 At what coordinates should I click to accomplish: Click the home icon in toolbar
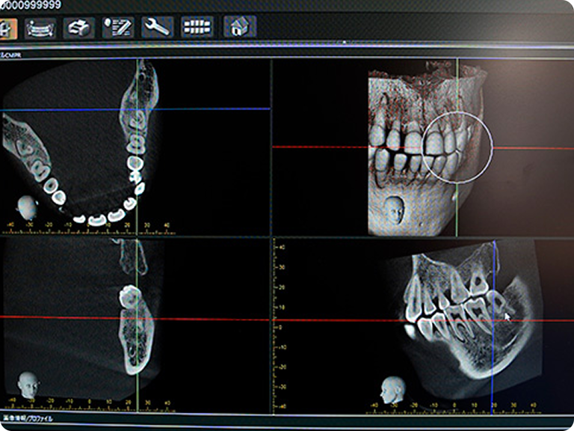click(x=240, y=28)
